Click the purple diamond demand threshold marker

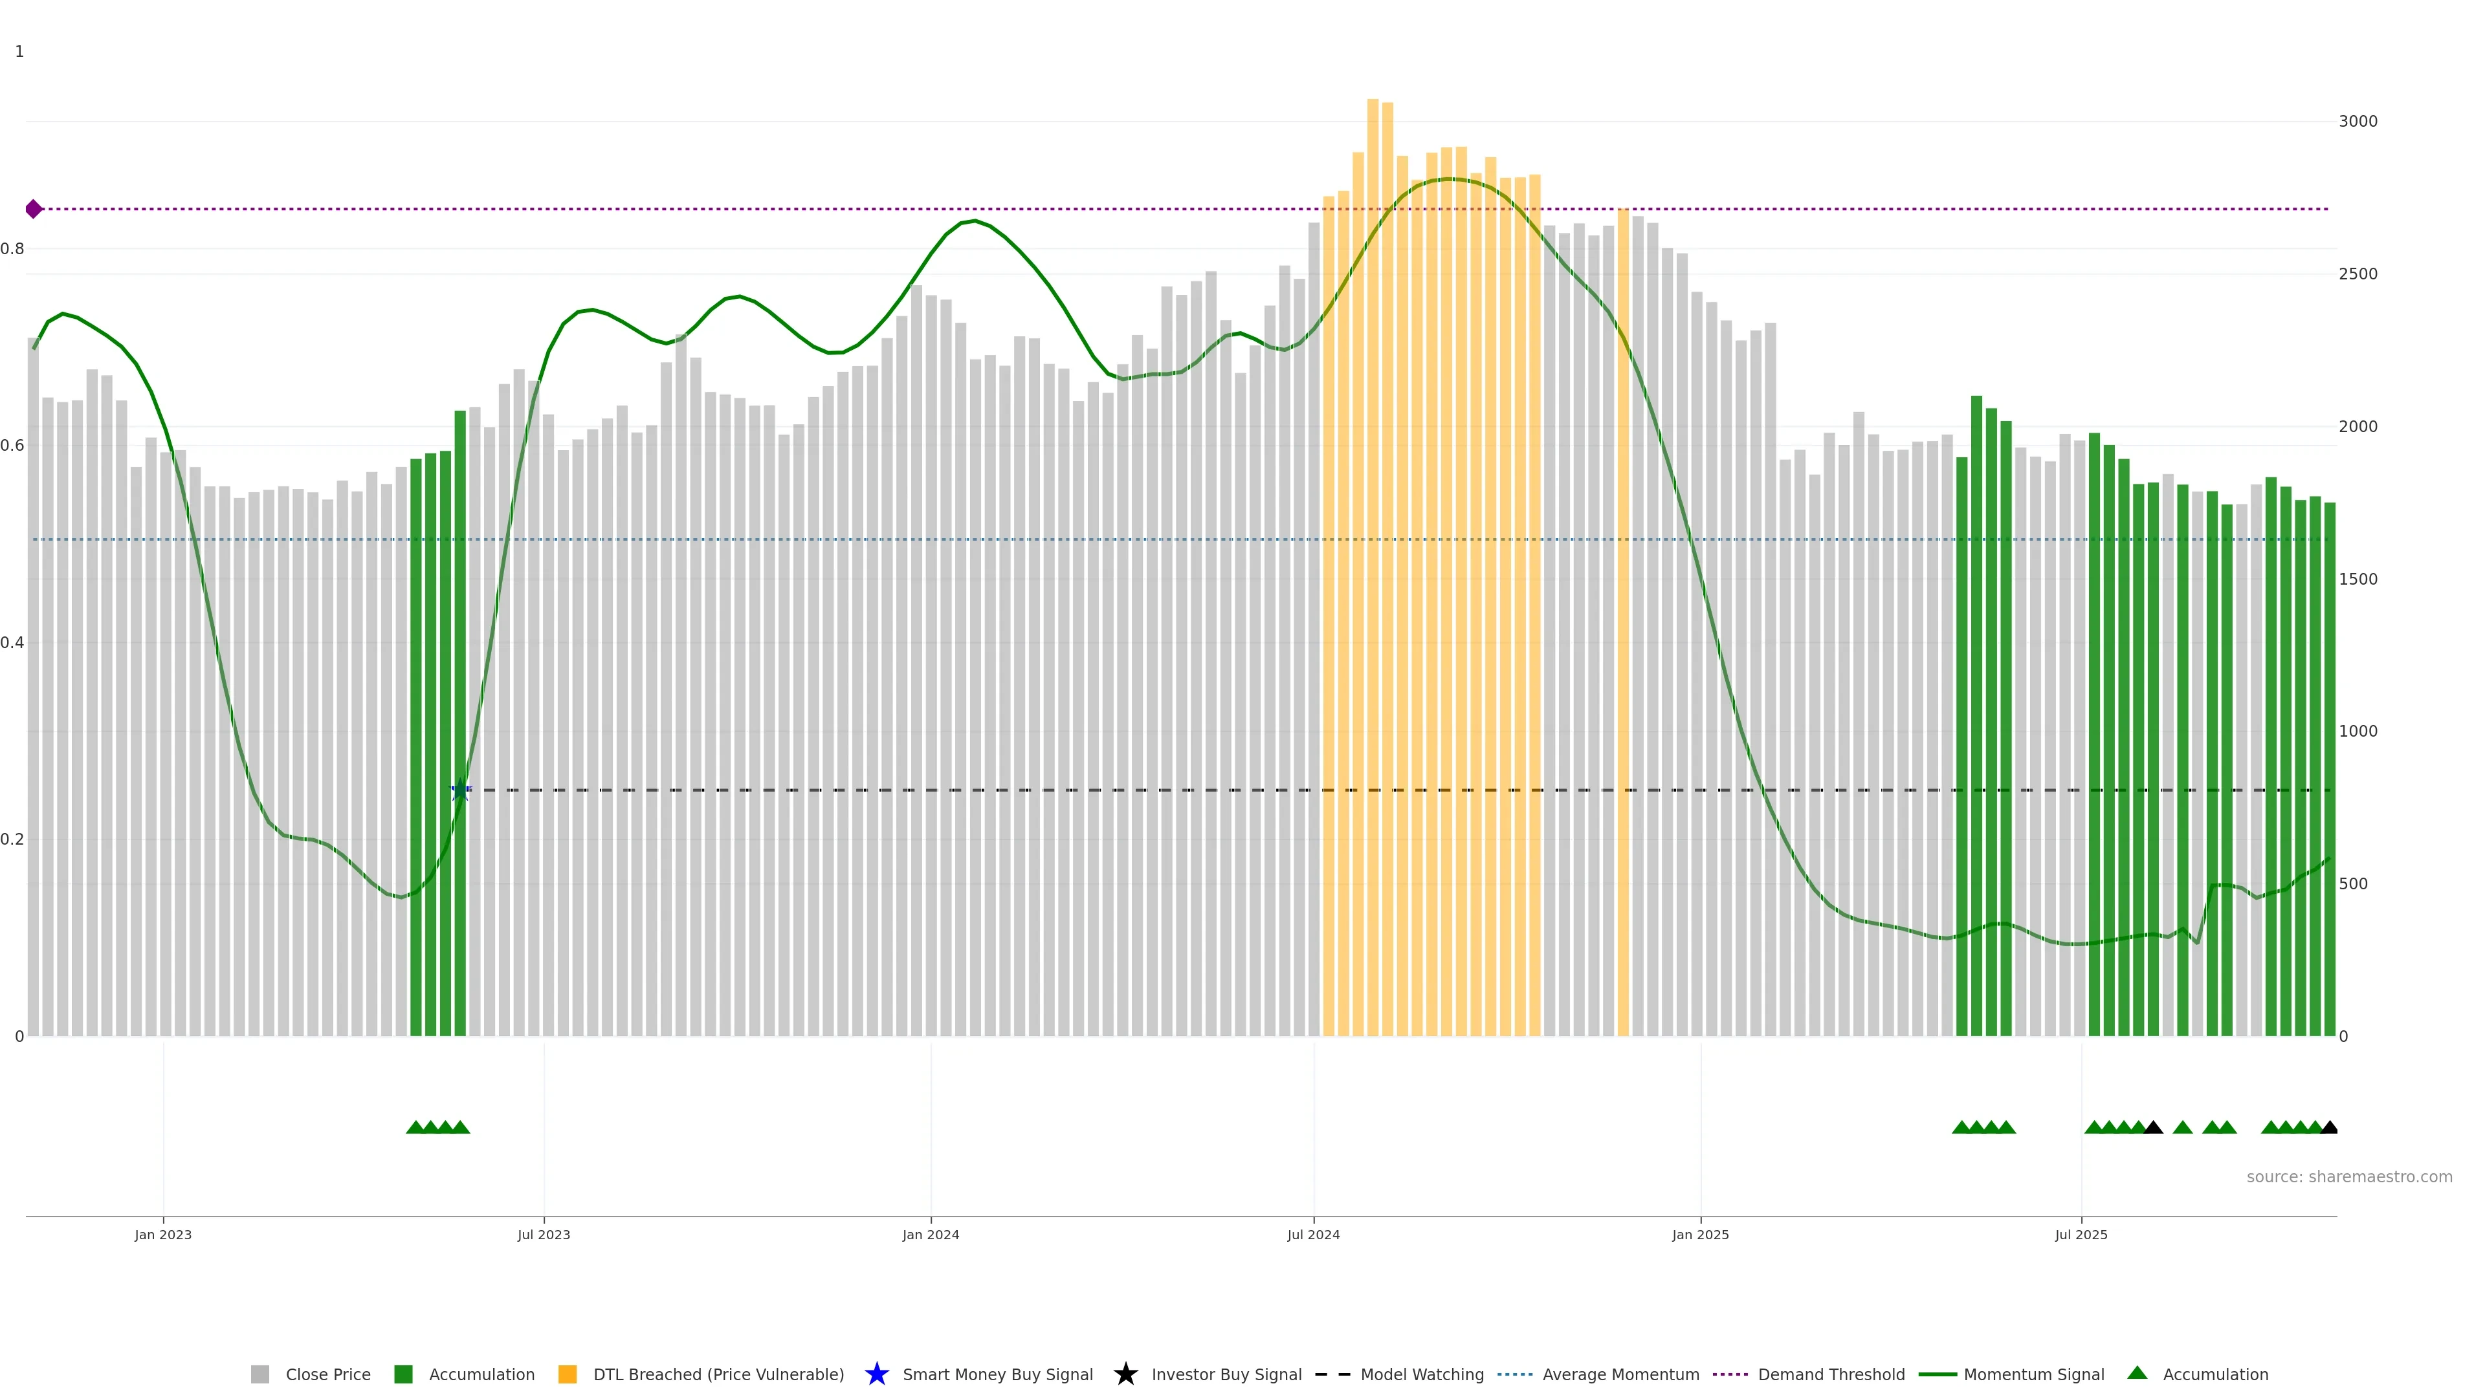tap(34, 209)
